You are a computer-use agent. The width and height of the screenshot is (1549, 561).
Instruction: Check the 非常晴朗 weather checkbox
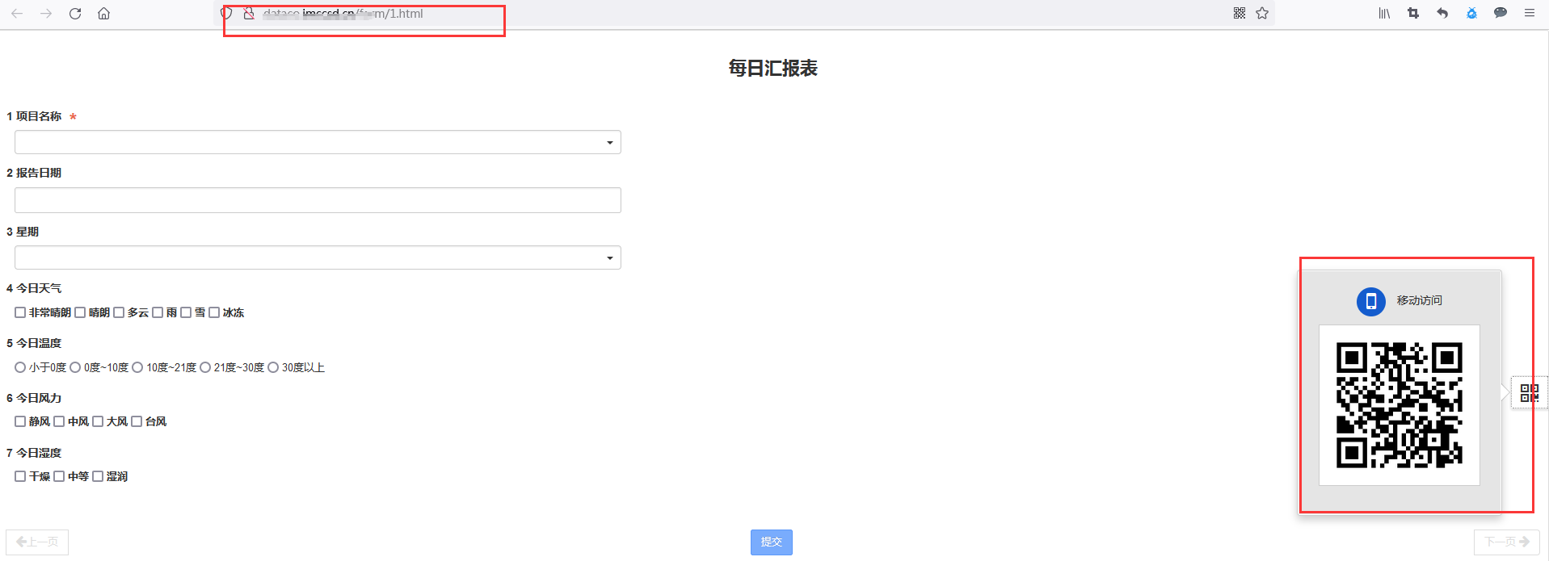pos(20,312)
